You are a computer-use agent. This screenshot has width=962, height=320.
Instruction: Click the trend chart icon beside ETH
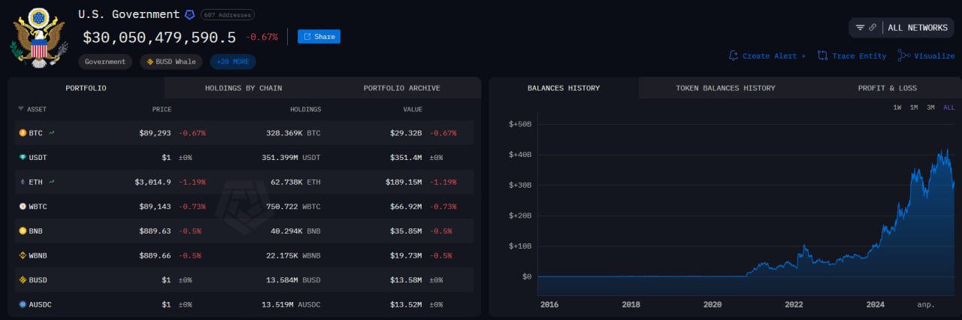tap(52, 182)
